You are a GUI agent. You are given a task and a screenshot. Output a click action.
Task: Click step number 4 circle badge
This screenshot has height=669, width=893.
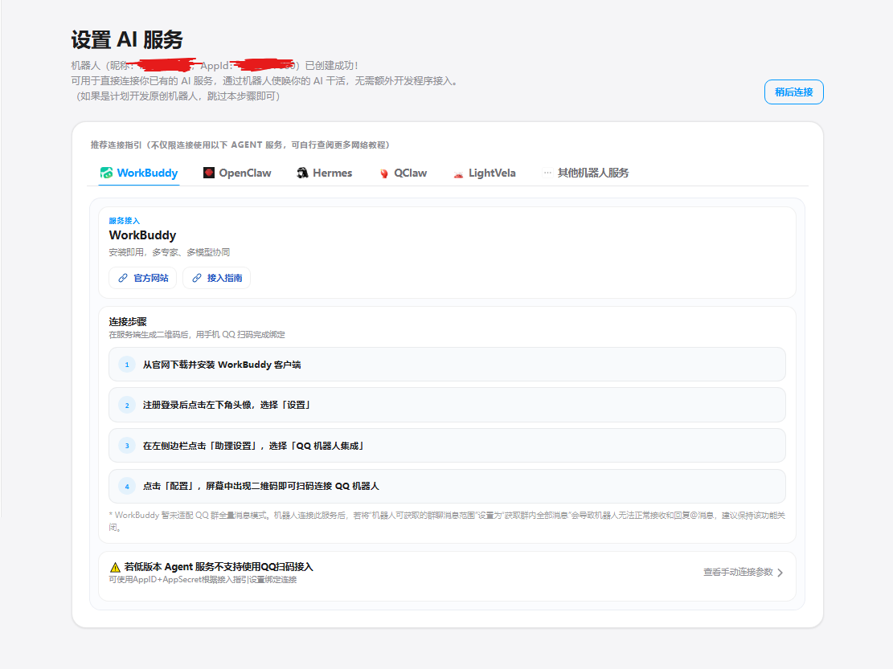(127, 487)
